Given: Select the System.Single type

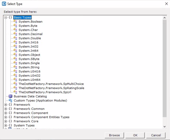Looking at the screenshot, I should point(29,63).
